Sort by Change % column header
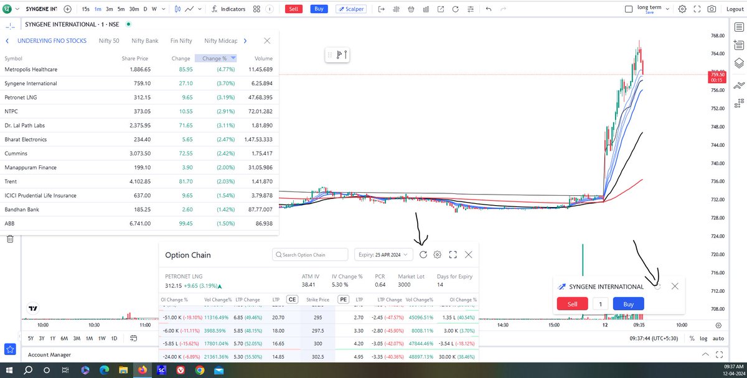The image size is (747, 378). point(215,58)
